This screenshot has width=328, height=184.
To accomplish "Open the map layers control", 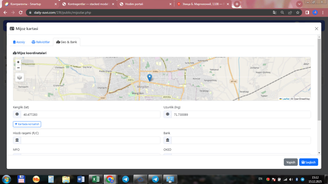I will (19, 77).
